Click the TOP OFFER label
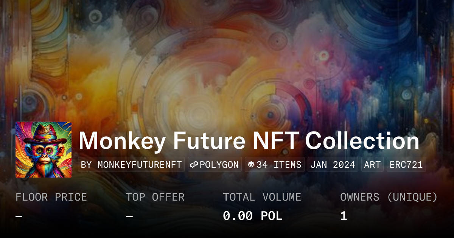454x238 pixels. [x=155, y=197]
